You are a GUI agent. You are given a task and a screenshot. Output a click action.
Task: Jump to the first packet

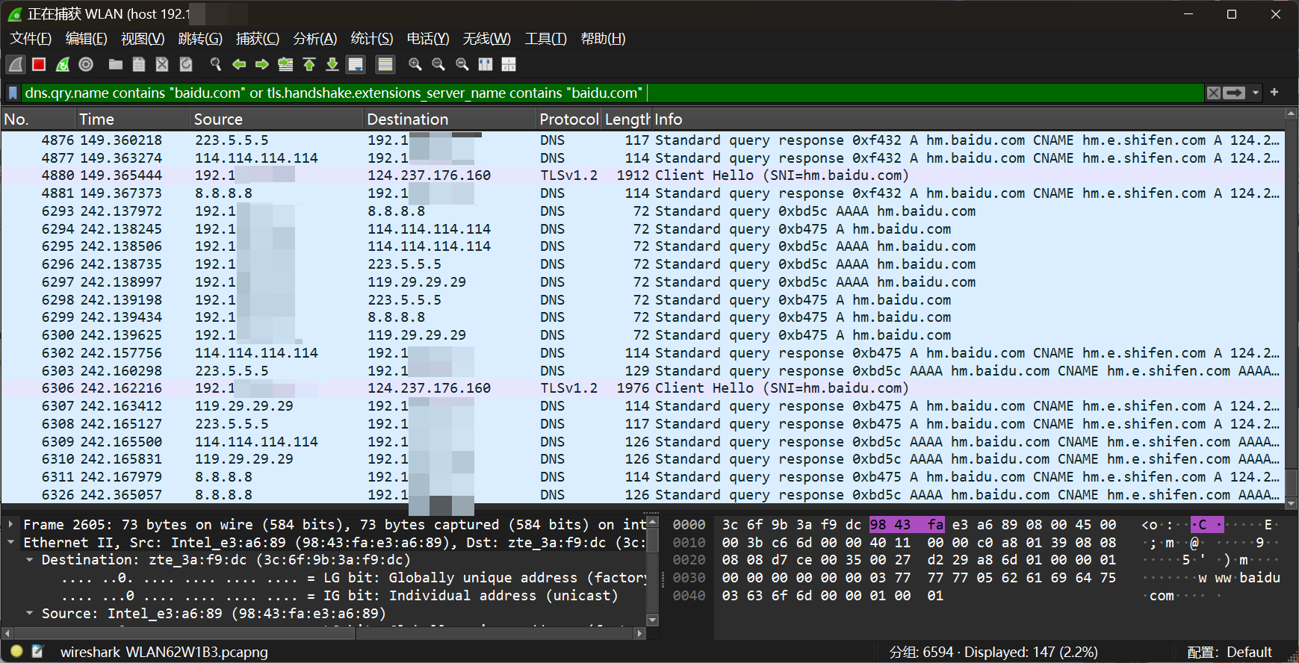tap(309, 64)
